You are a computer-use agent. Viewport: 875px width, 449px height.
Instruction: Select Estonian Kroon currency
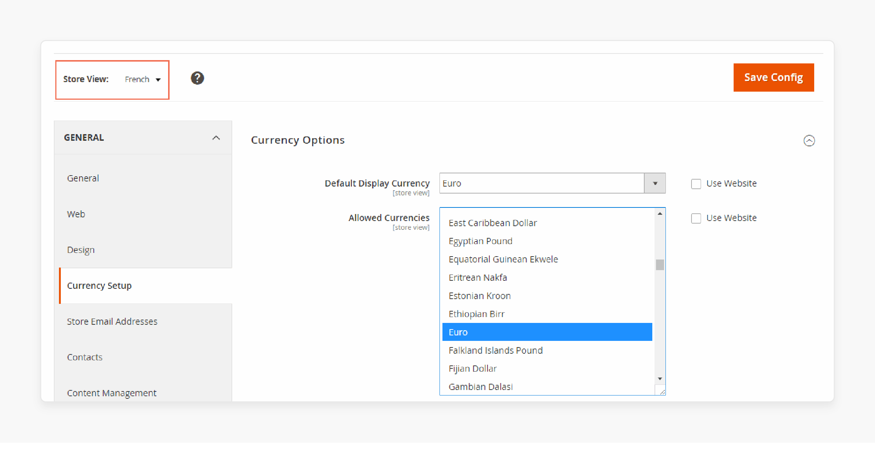coord(547,296)
